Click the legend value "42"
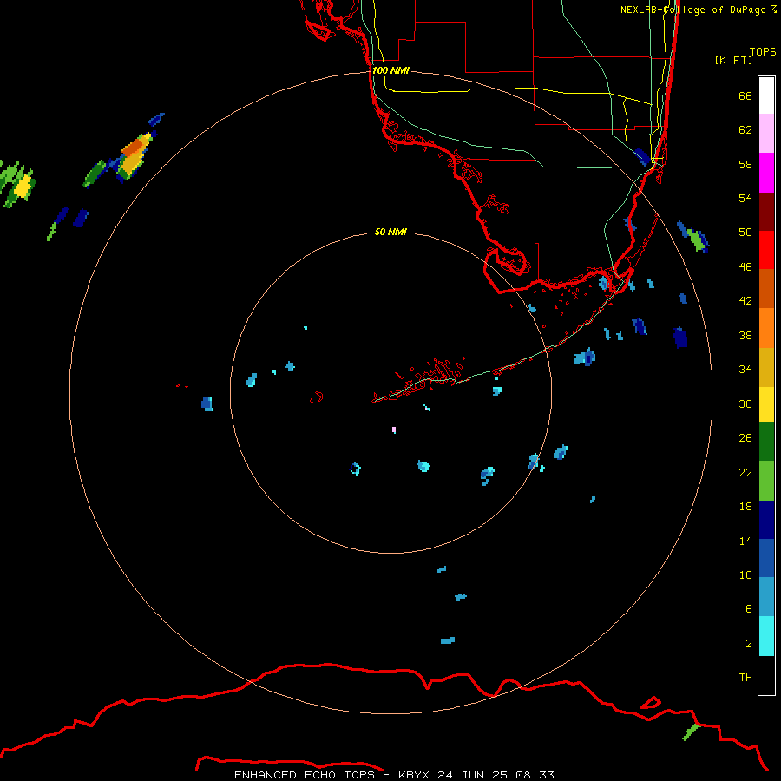This screenshot has width=781, height=781. (x=745, y=300)
